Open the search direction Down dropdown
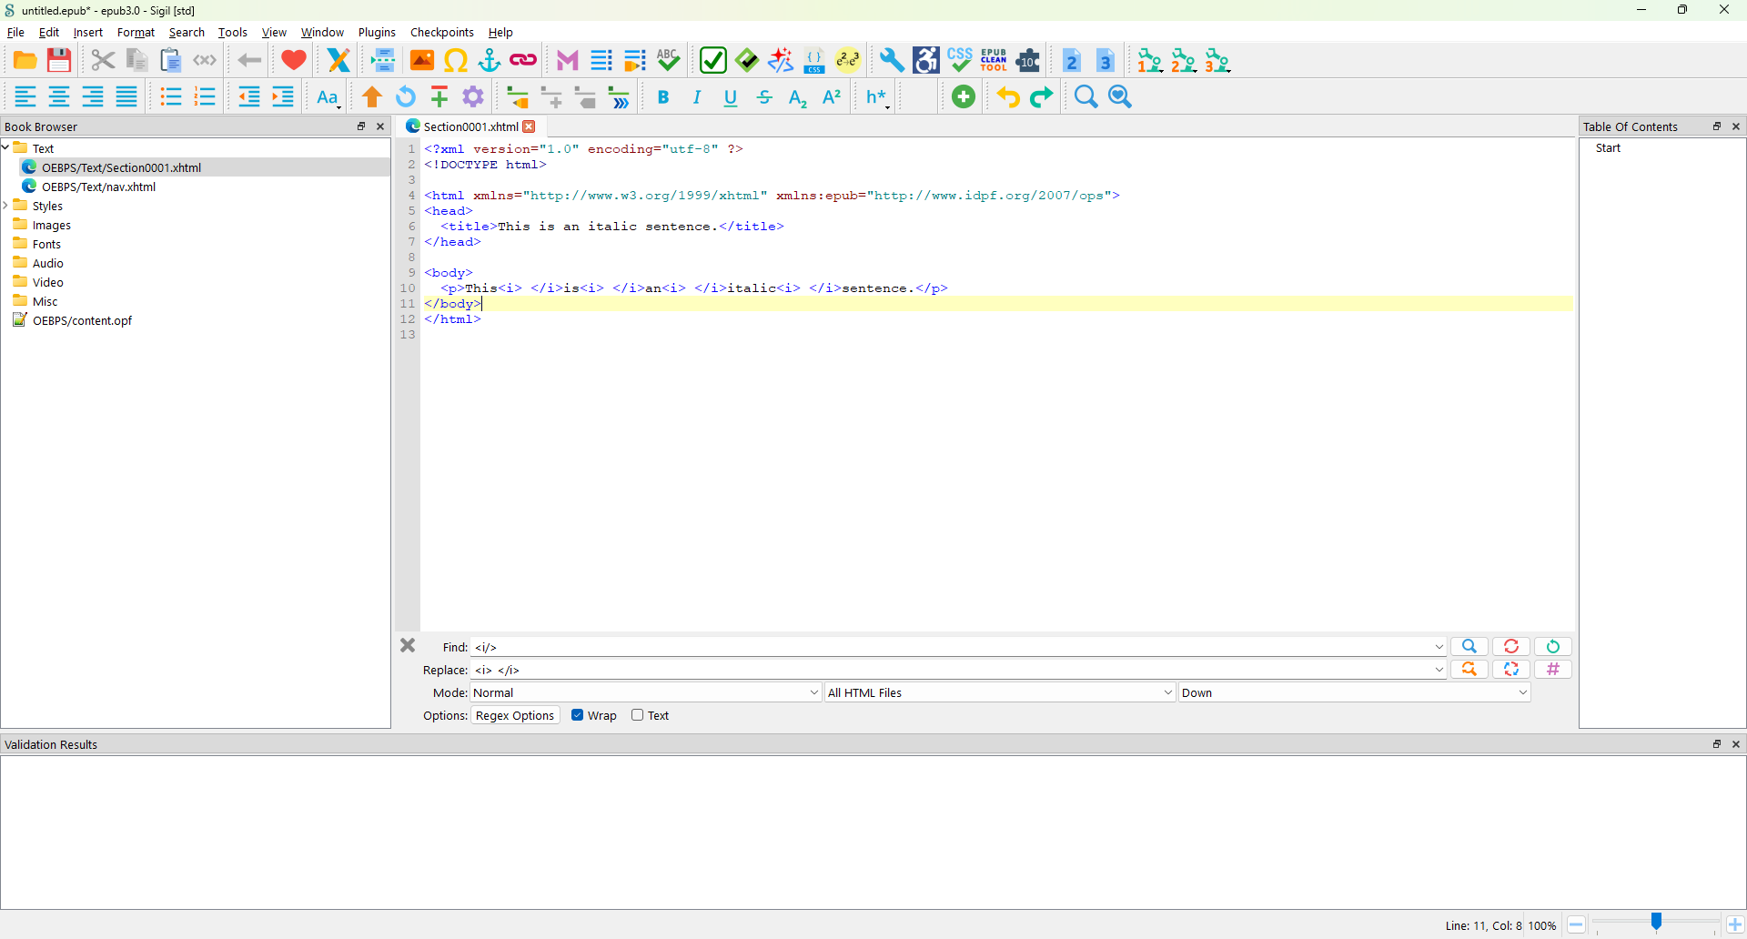1747x939 pixels. click(1353, 693)
